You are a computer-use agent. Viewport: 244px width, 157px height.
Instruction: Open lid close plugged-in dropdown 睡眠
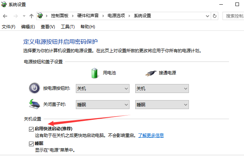pos(162,104)
